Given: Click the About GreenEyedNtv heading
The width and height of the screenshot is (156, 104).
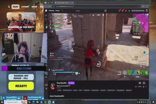Looking at the screenshot, I should click(57, 96).
